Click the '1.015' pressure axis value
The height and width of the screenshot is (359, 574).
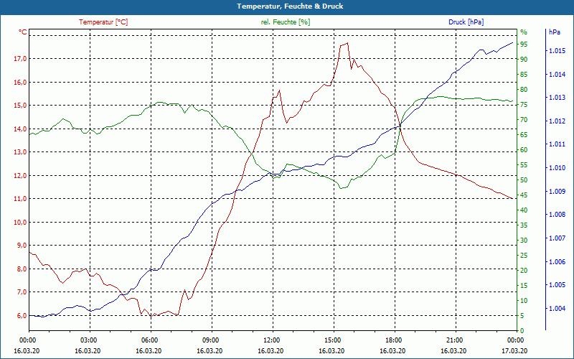pos(557,51)
